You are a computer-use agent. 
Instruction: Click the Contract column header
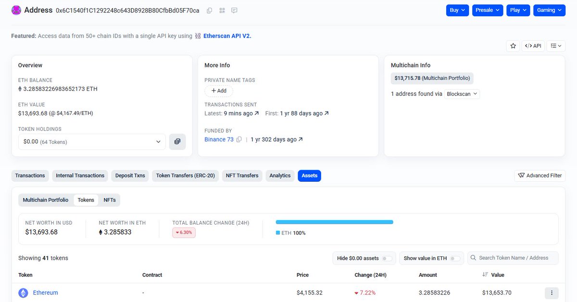pyautogui.click(x=152, y=275)
